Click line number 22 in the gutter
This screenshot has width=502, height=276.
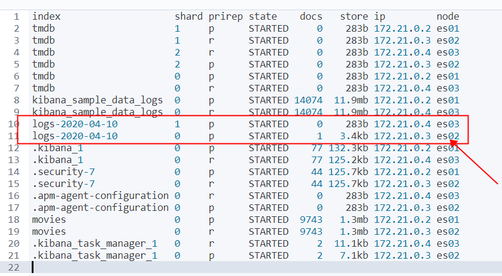[14, 268]
